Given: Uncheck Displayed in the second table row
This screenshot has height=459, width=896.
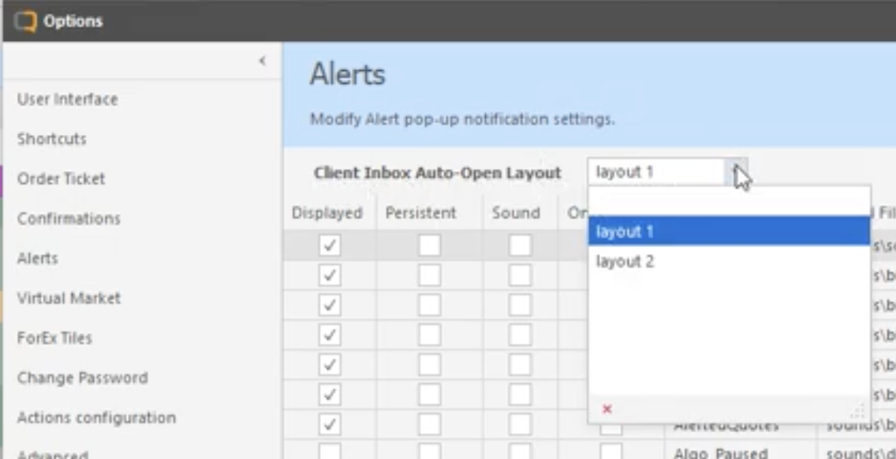Looking at the screenshot, I should click(330, 275).
